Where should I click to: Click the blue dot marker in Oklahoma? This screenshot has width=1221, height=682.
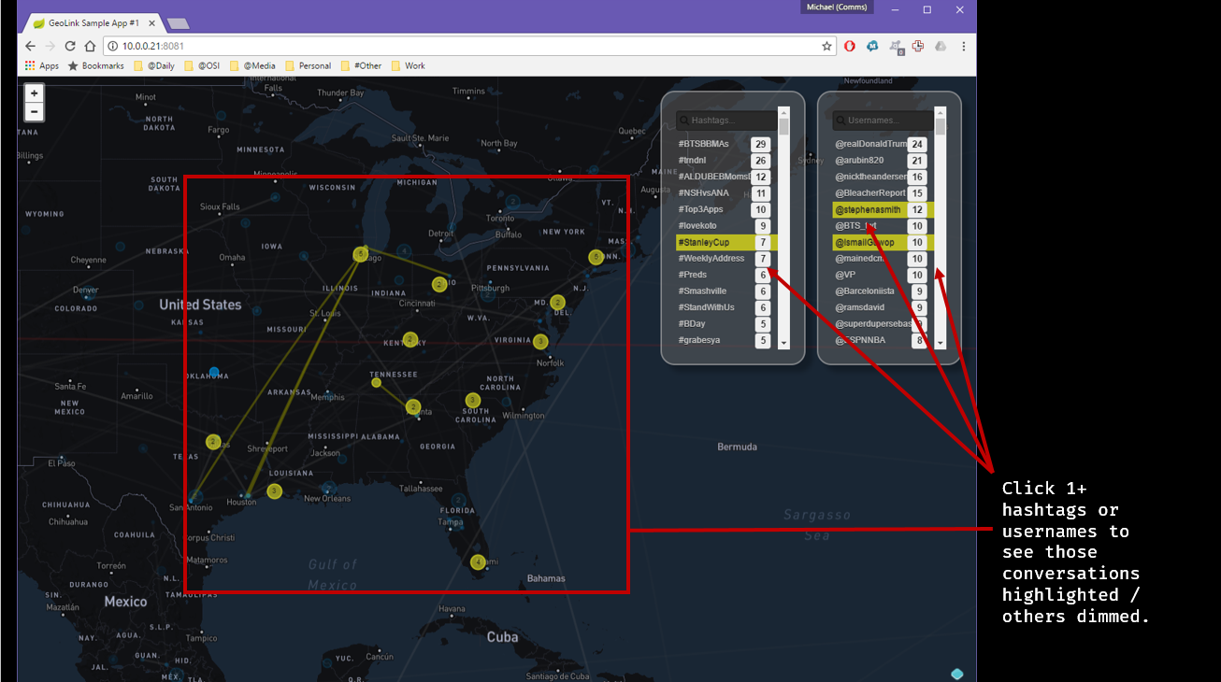pyautogui.click(x=214, y=372)
